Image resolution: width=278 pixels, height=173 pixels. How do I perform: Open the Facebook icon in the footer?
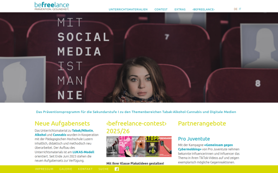(116, 169)
